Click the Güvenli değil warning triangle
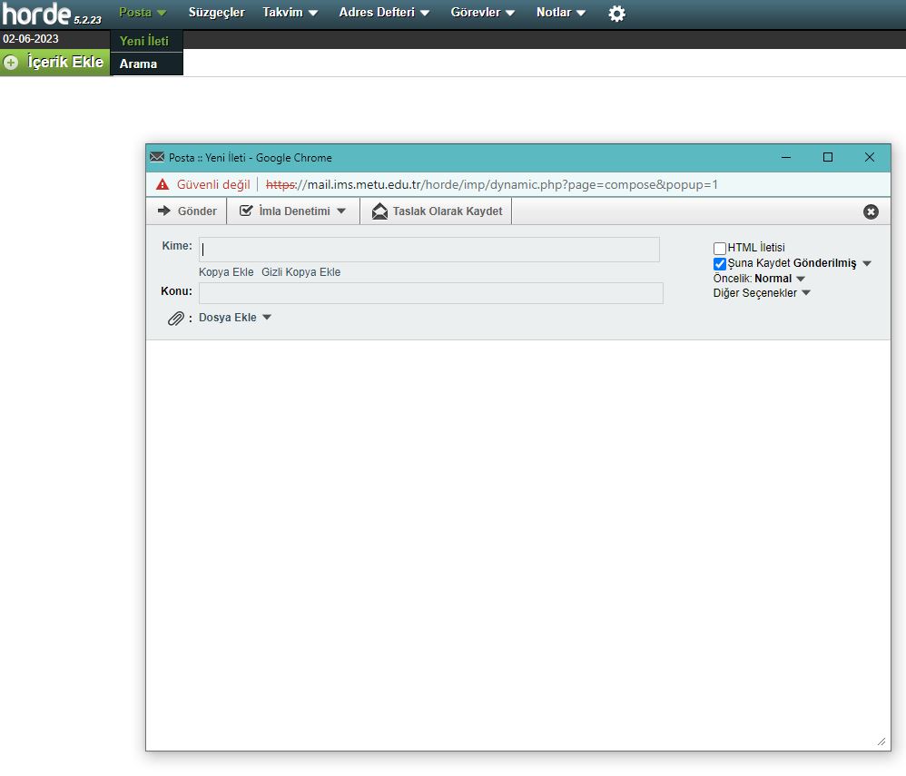Image resolution: width=906 pixels, height=776 pixels. click(162, 184)
